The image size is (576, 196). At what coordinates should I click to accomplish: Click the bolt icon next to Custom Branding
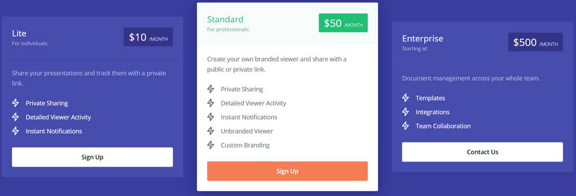point(211,145)
